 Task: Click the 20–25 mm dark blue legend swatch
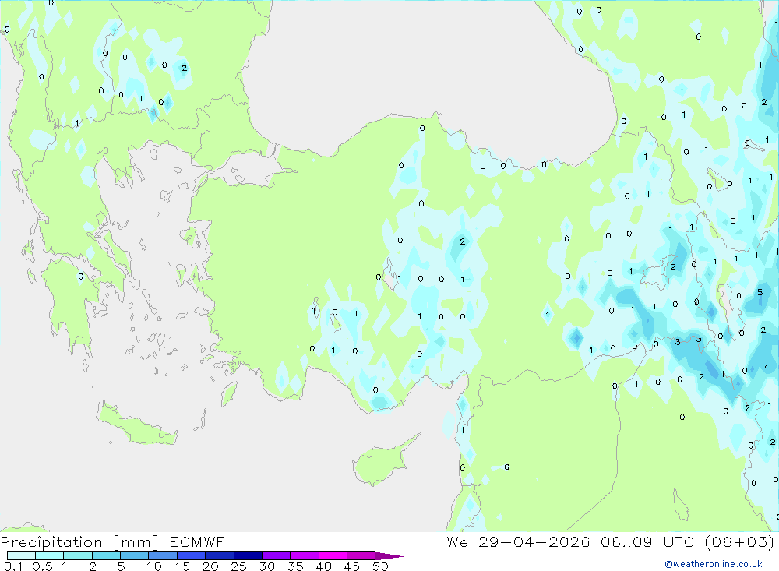[x=220, y=555]
